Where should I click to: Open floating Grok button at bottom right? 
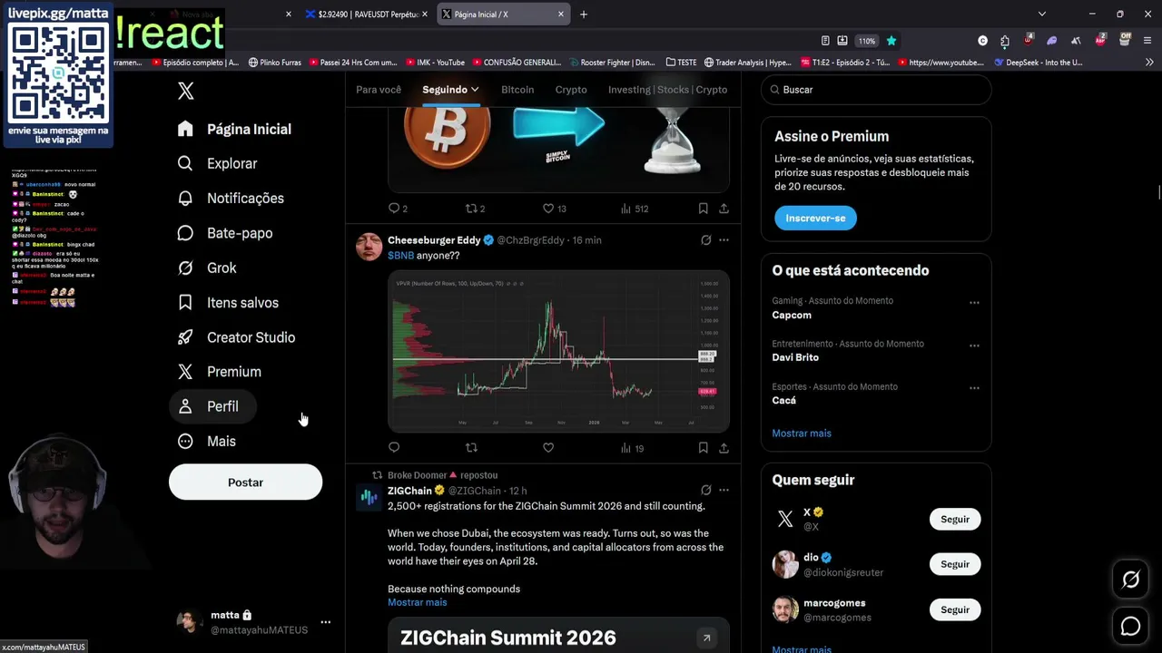tap(1130, 580)
